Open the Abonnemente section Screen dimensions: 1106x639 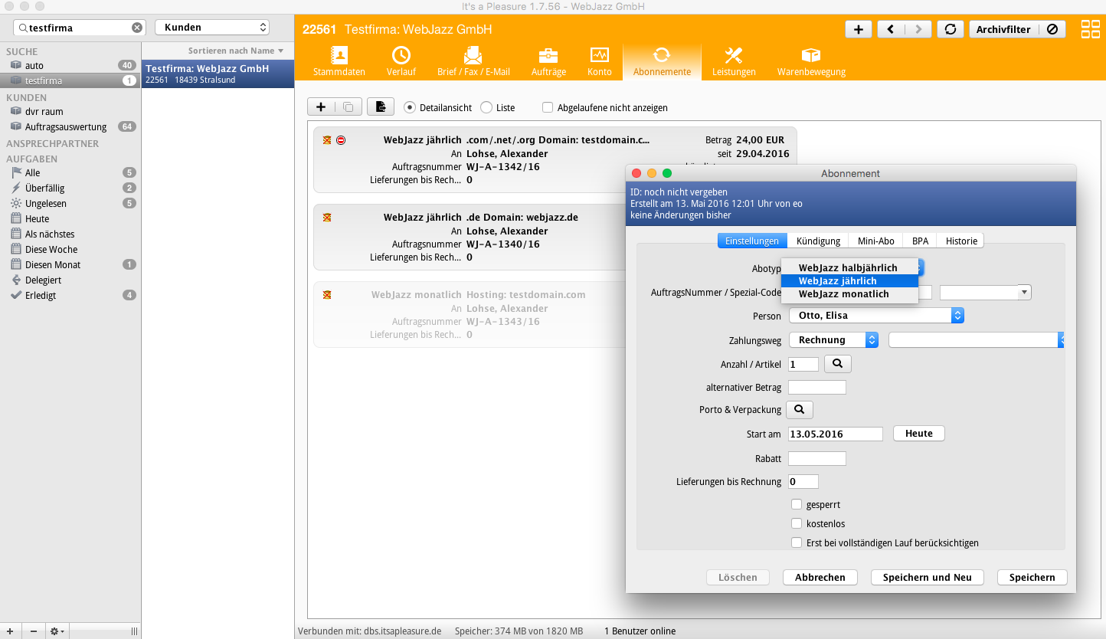point(662,61)
